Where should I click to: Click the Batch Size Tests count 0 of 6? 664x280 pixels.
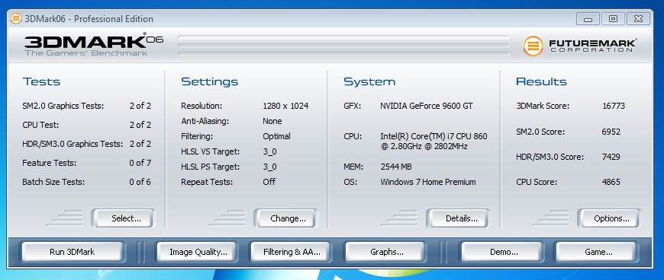click(x=140, y=183)
